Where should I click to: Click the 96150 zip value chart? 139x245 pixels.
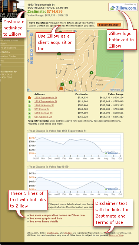[x=75, y=183]
